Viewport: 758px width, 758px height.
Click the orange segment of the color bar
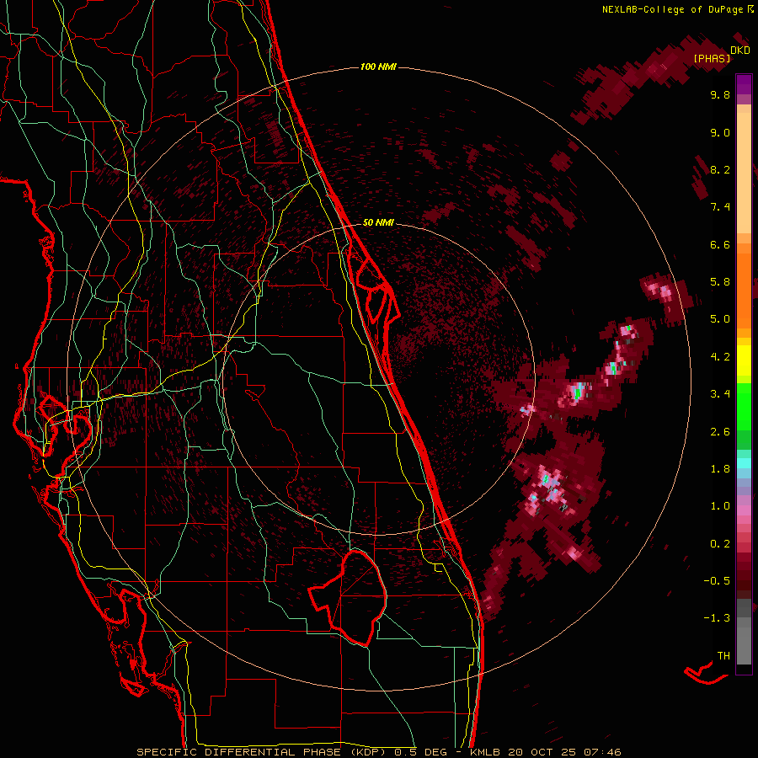[744, 286]
